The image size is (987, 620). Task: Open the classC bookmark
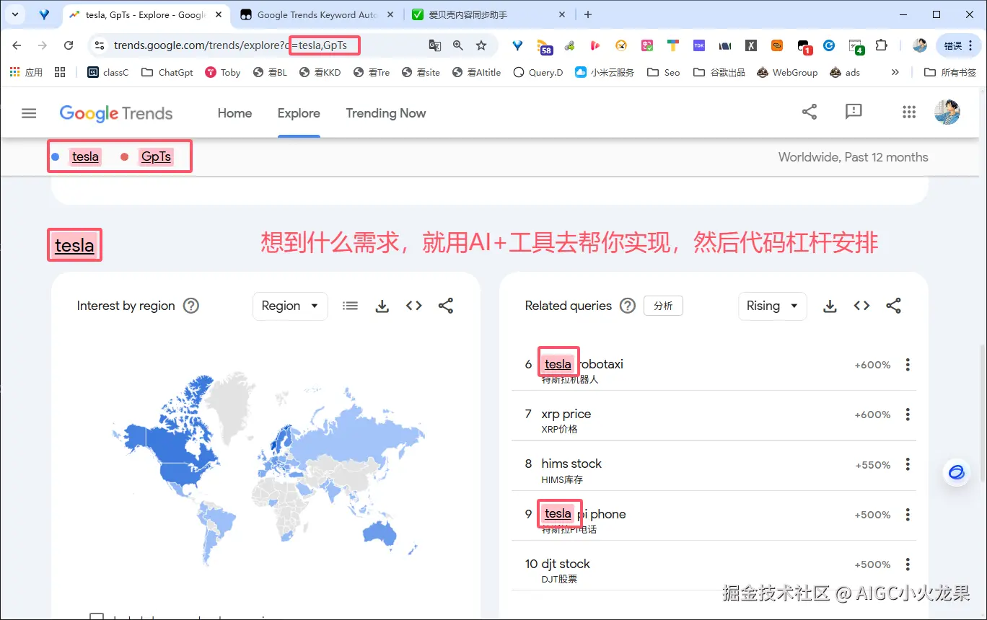pos(108,72)
